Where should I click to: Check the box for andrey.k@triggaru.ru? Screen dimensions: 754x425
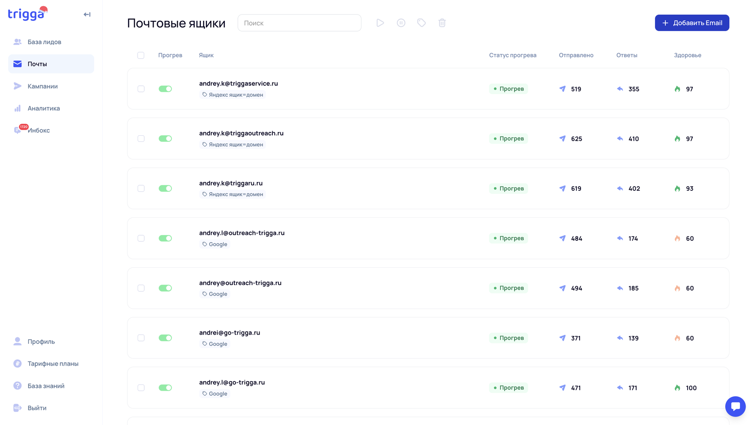tap(141, 188)
